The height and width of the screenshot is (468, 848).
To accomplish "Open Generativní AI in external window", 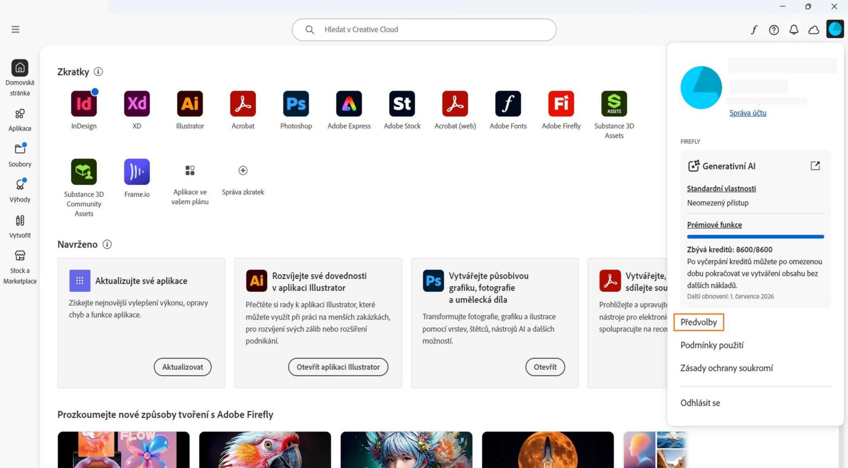I will coord(815,166).
